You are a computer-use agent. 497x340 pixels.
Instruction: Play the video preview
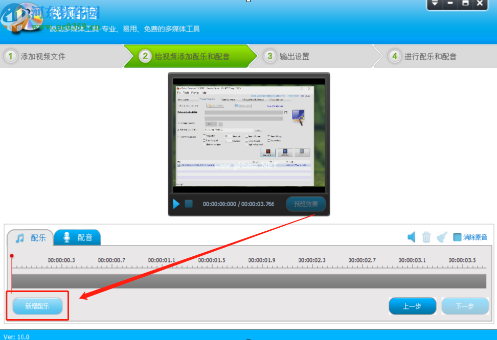[176, 204]
